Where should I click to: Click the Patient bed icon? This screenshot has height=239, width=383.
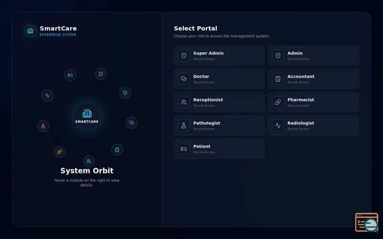[x=184, y=149]
